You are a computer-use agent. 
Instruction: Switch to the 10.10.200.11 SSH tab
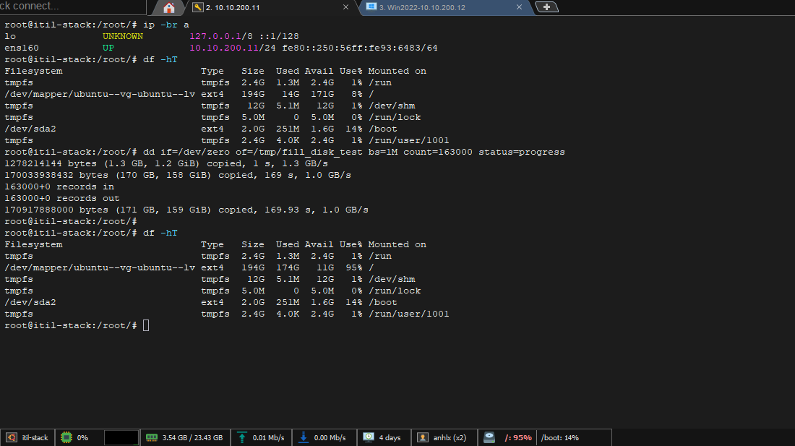[233, 7]
